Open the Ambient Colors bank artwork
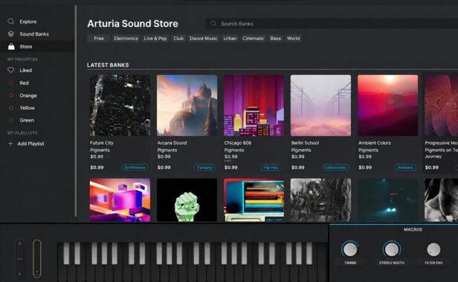Image resolution: width=458 pixels, height=282 pixels. [x=387, y=105]
